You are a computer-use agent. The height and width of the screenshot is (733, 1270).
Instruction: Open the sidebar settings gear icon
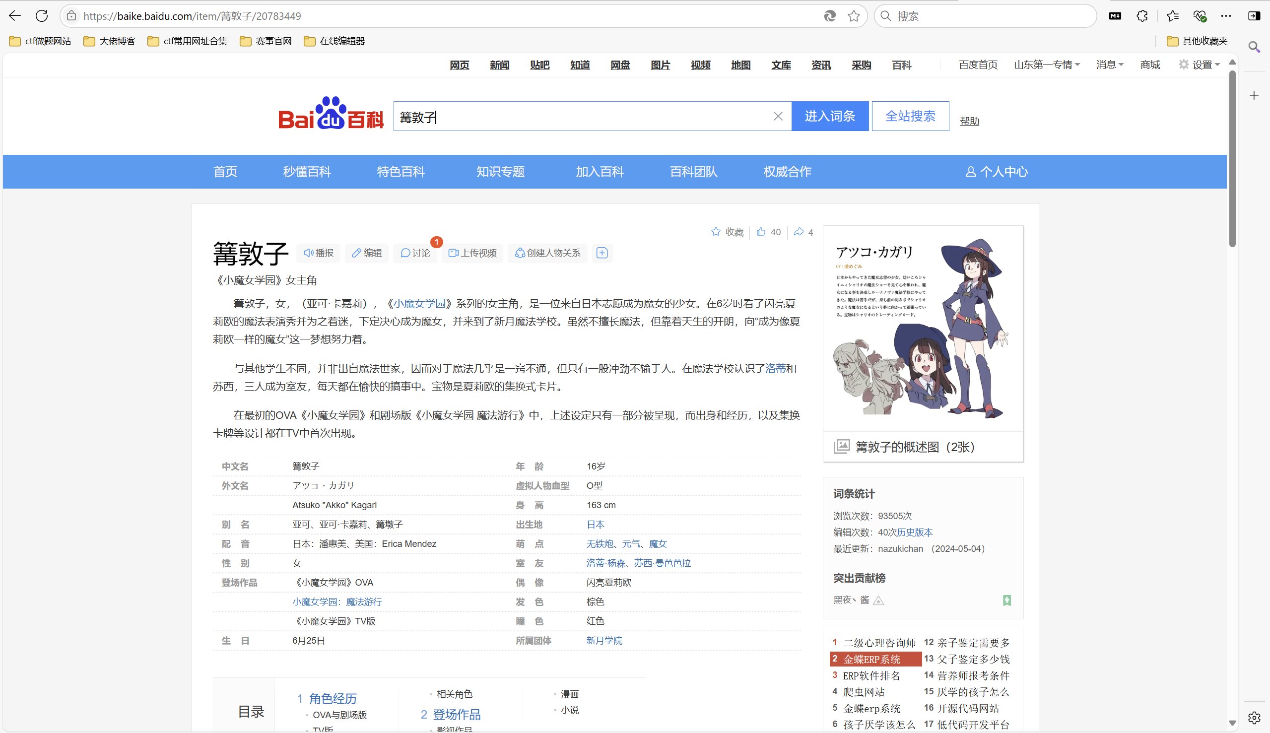click(1254, 718)
